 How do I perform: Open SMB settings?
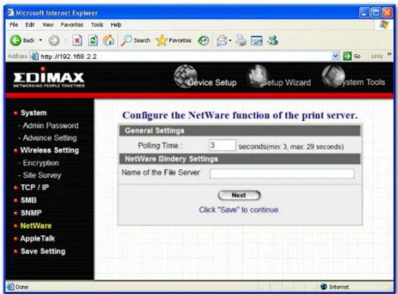[28, 200]
